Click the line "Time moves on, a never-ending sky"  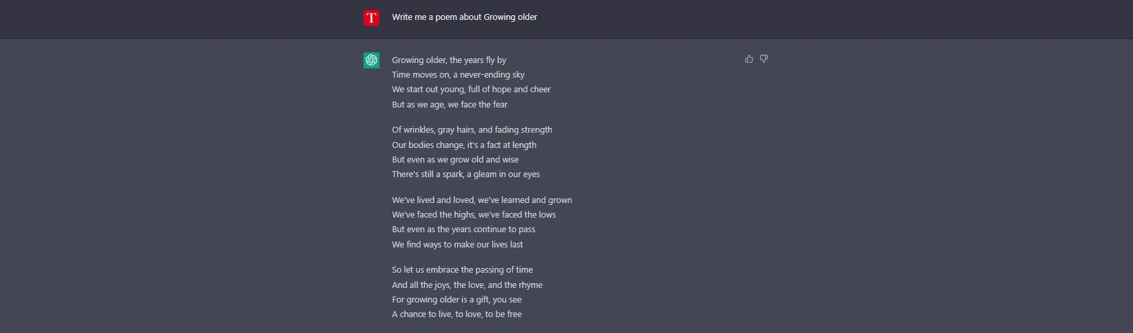[458, 75]
